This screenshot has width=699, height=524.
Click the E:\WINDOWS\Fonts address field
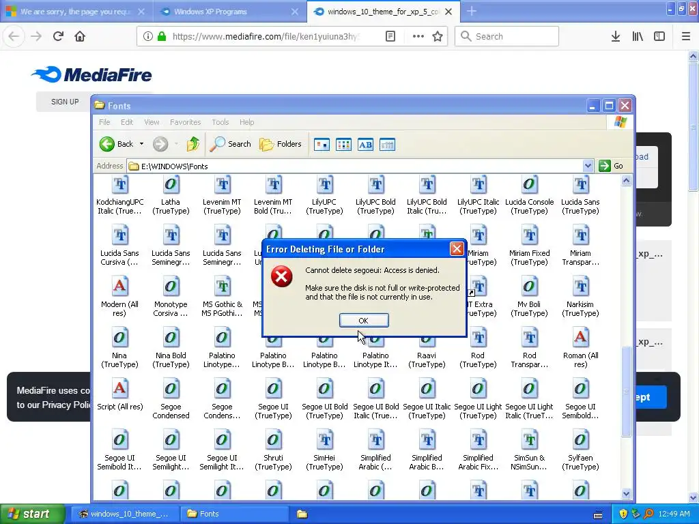pyautogui.click(x=355, y=166)
